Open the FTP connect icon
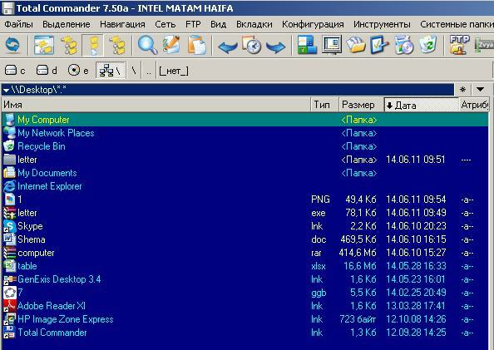The image size is (494, 350). tap(459, 45)
